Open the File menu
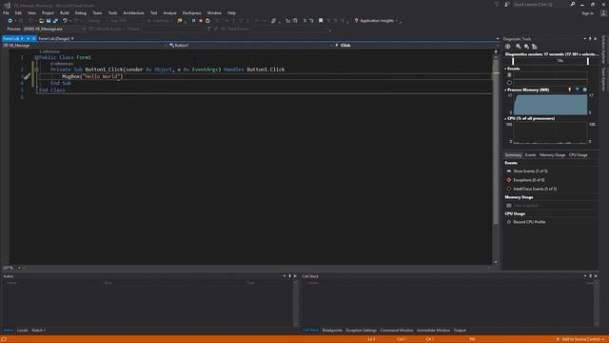Screen dimensions: 609x343 tap(6, 12)
